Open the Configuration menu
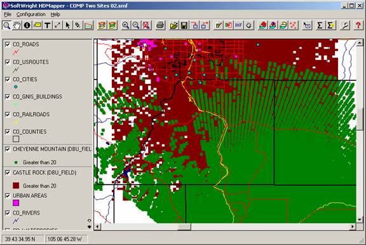The image size is (366, 245). click(30, 14)
